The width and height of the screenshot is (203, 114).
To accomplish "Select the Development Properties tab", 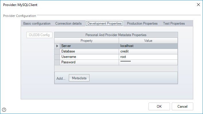I will coord(104,23).
